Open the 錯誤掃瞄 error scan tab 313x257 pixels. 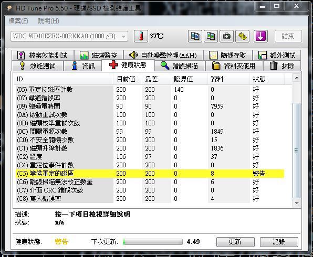(x=180, y=66)
